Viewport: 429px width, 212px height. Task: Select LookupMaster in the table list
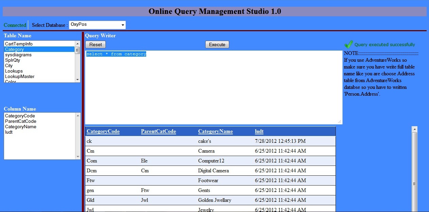(39, 76)
